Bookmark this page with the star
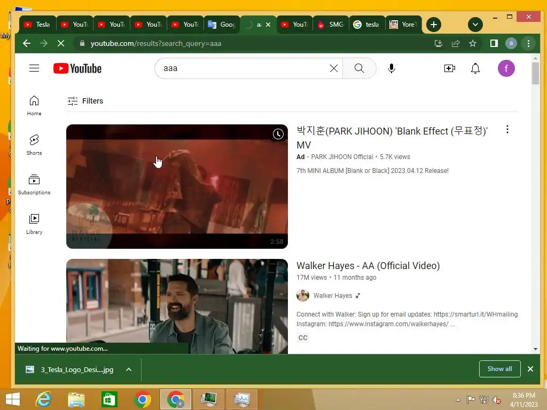The image size is (547, 410). pyautogui.click(x=473, y=44)
